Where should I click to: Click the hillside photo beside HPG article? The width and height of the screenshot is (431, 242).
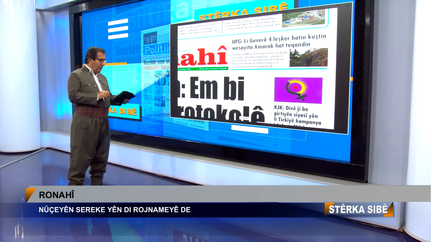(308, 57)
